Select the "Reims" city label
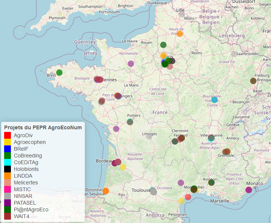 point(197,53)
